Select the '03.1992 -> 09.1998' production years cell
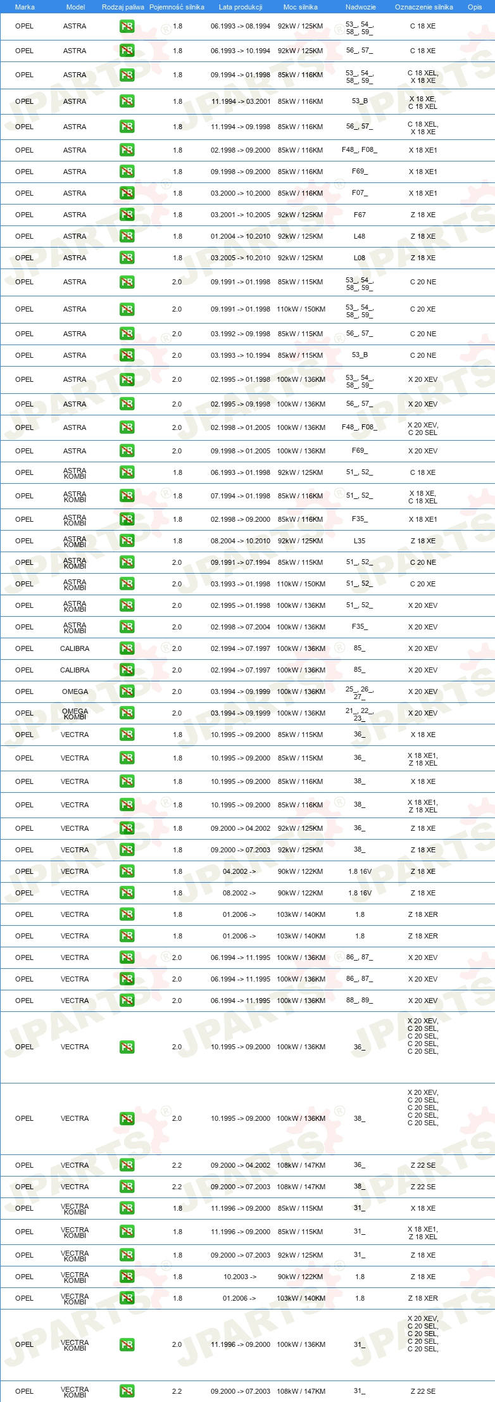The image size is (495, 1402). pyautogui.click(x=241, y=334)
